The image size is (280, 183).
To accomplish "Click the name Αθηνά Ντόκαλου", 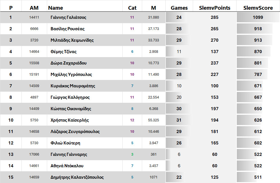I will click(x=67, y=166).
